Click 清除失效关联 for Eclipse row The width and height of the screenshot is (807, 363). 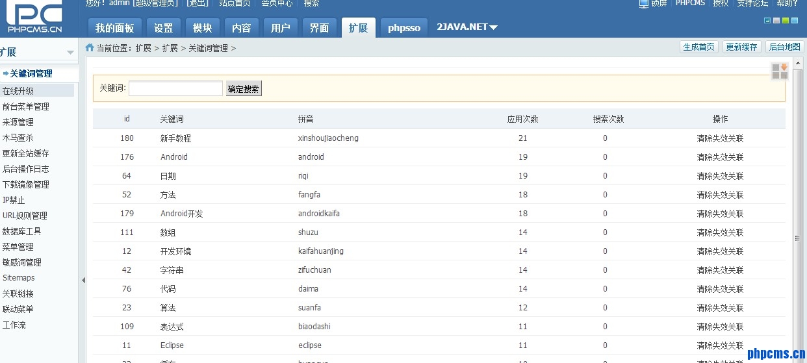[720, 345]
